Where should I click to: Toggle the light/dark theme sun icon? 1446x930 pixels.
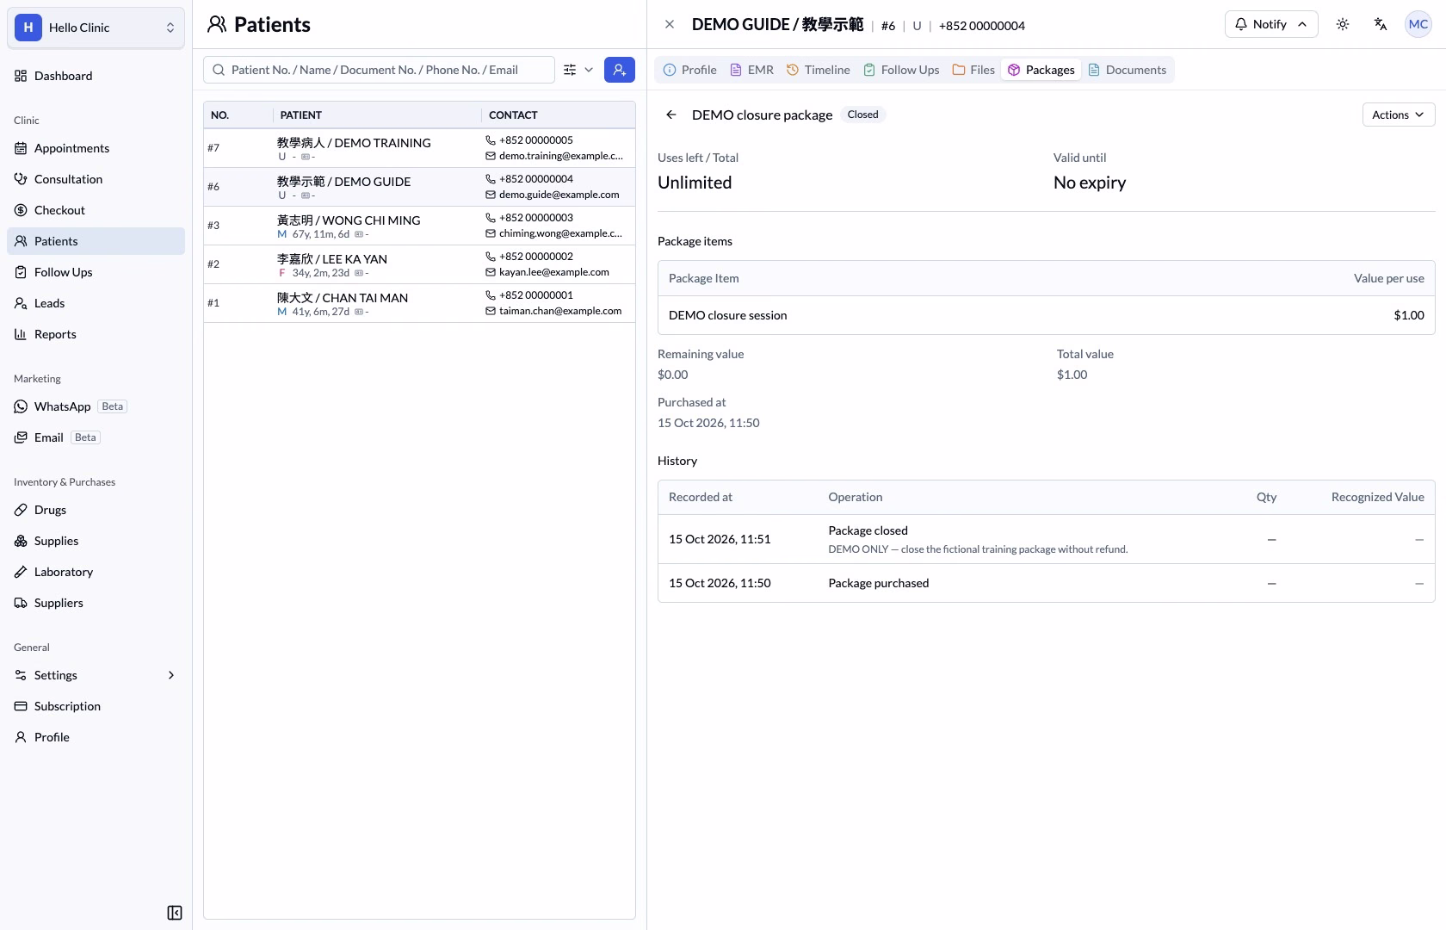pos(1343,24)
